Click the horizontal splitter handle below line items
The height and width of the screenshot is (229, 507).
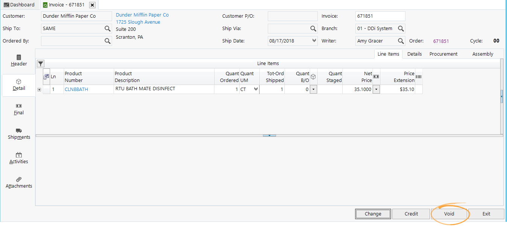(269, 135)
